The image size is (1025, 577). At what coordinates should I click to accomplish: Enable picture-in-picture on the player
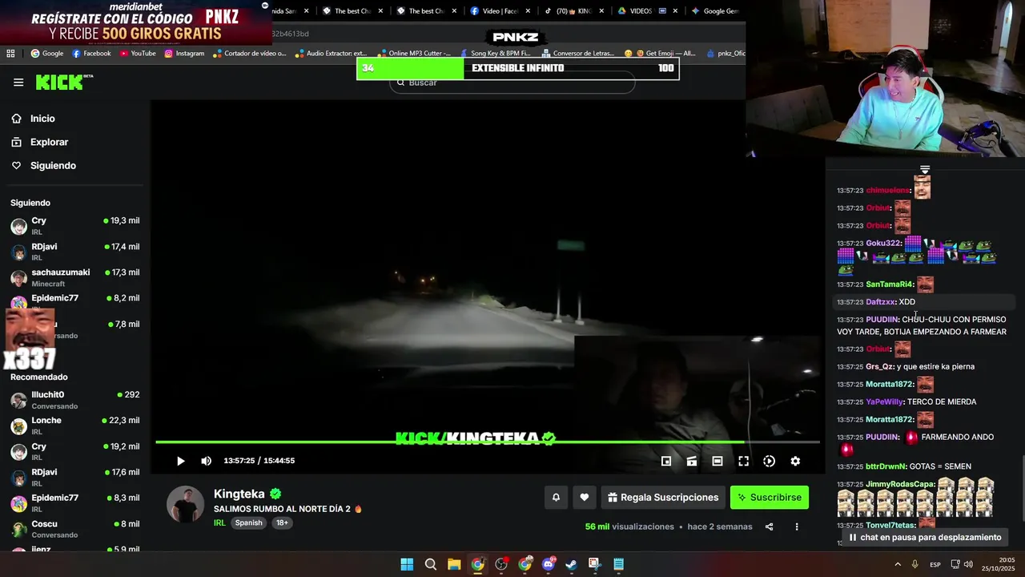pyautogui.click(x=666, y=461)
